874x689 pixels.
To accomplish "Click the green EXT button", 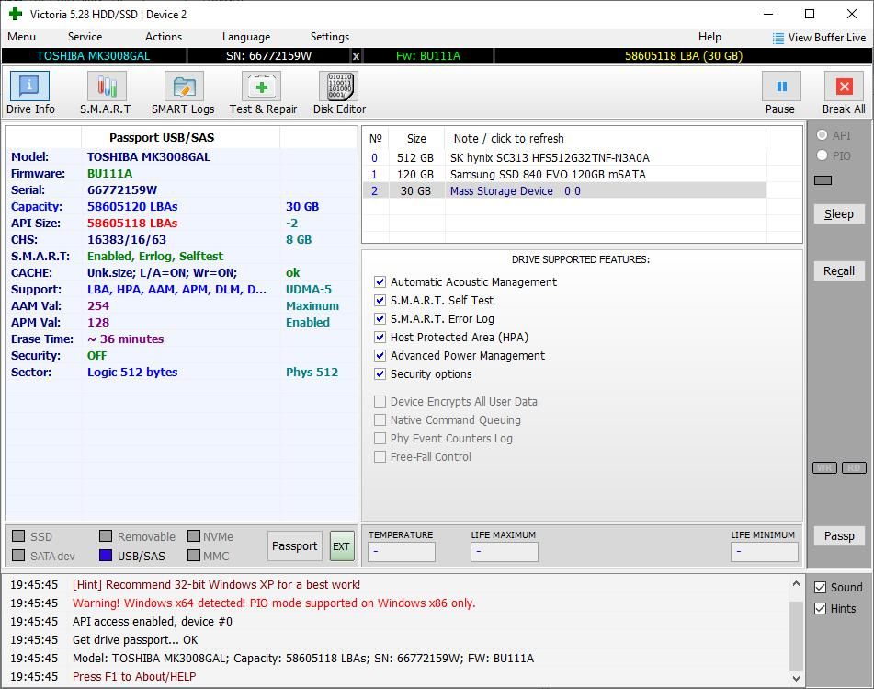I will pos(341,546).
